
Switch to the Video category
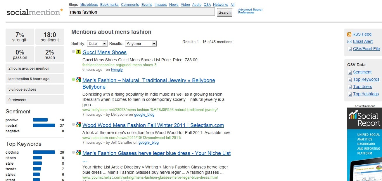click(185, 5)
